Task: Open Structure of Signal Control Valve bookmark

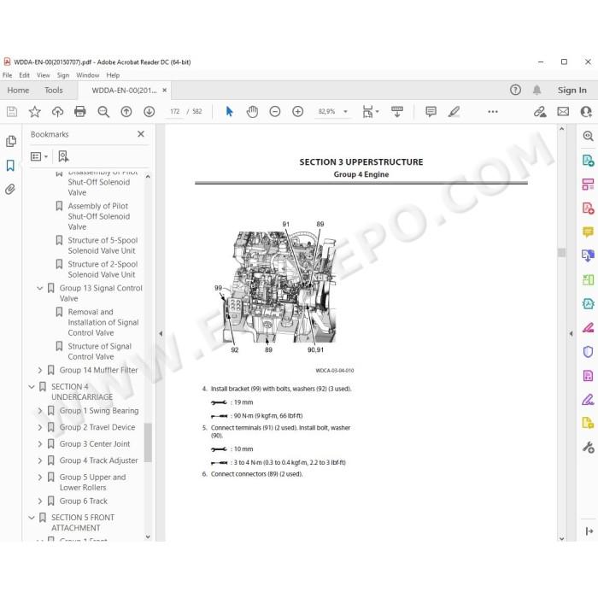Action: coord(100,351)
